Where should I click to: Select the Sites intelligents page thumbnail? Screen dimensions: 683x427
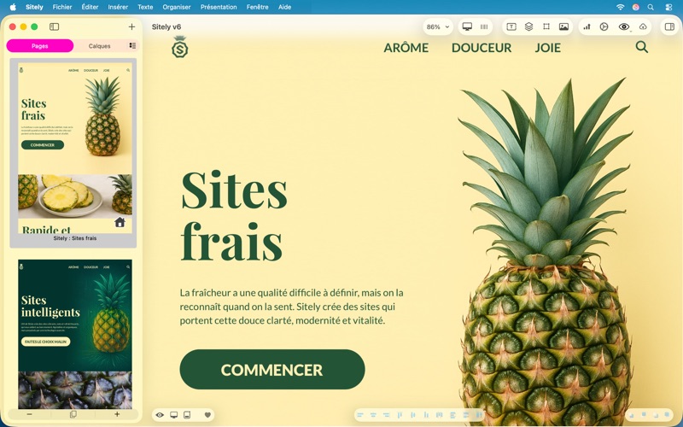point(75,334)
